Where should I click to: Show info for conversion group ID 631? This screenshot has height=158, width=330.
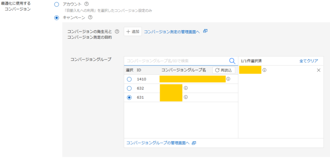tap(186, 97)
